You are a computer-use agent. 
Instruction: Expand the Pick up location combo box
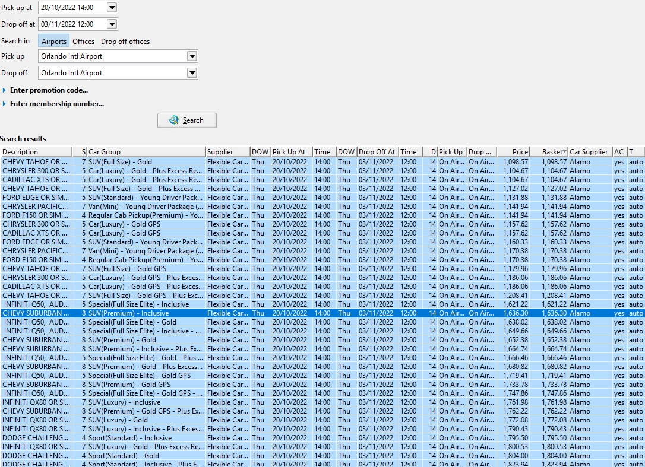click(x=191, y=56)
